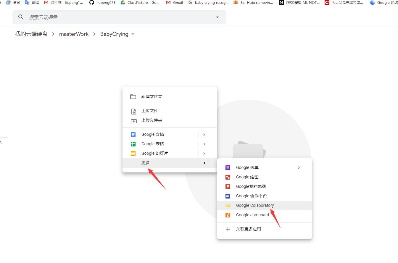Select Google Jamboard entry
This screenshot has width=398, height=263.
pos(265,215)
